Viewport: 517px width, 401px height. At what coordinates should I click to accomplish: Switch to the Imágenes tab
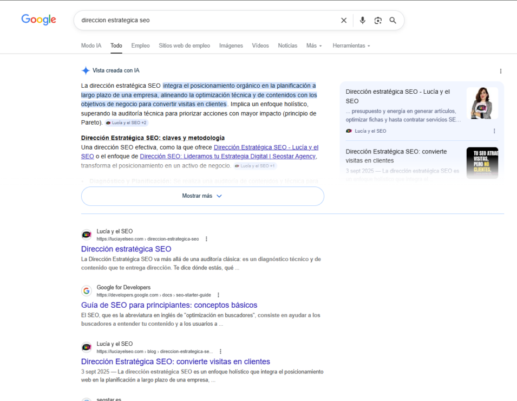pyautogui.click(x=231, y=46)
